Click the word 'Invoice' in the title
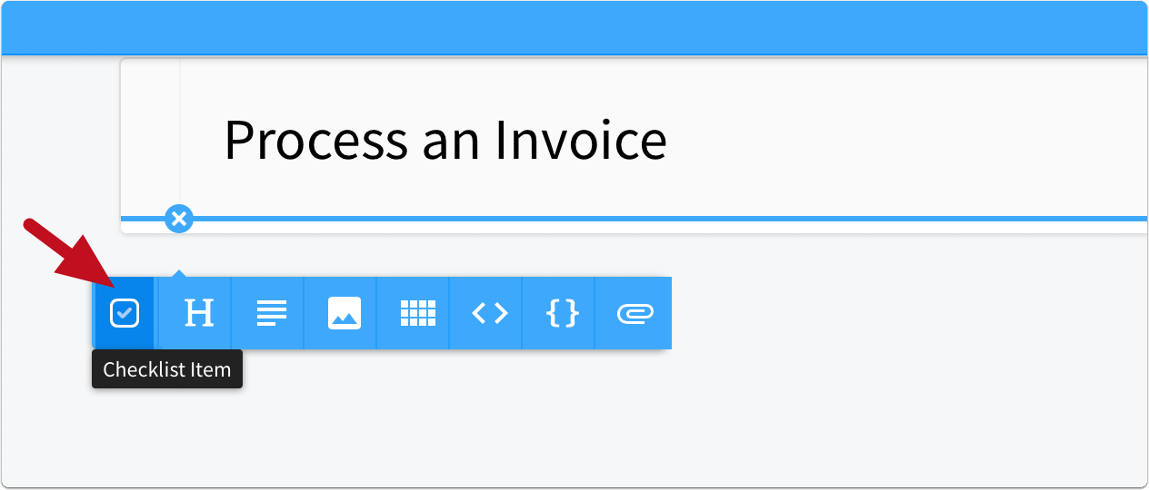 (x=580, y=139)
